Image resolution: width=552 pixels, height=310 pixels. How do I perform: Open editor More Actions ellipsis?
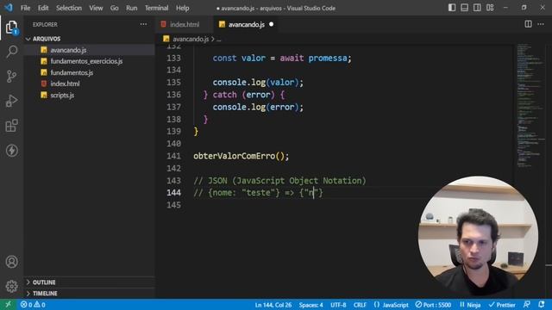[541, 24]
